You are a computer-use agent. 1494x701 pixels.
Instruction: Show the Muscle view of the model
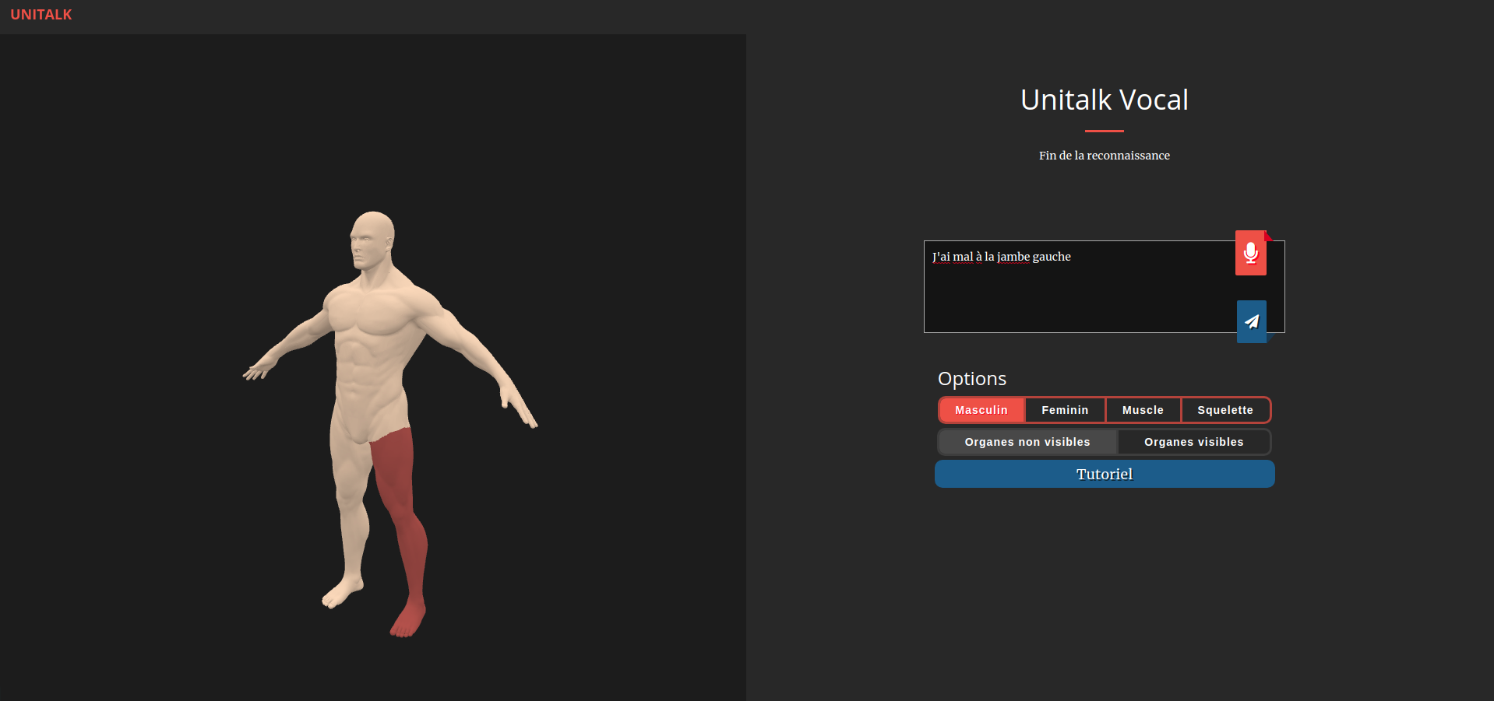(1142, 410)
